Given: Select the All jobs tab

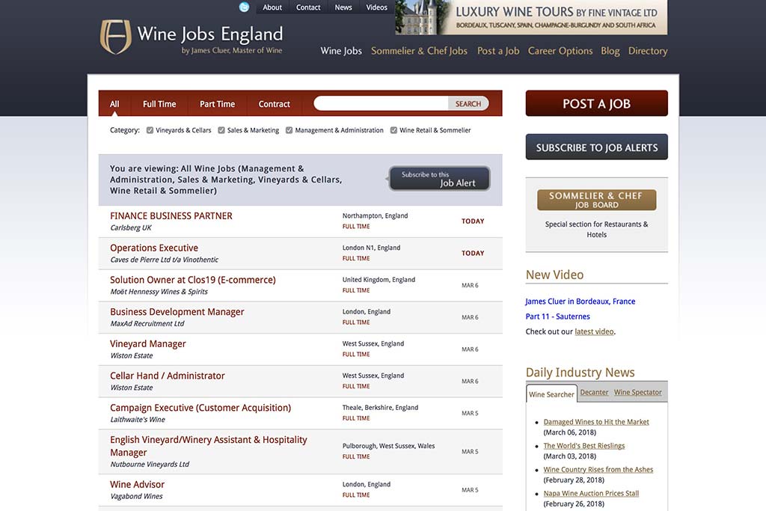Looking at the screenshot, I should click(x=114, y=103).
